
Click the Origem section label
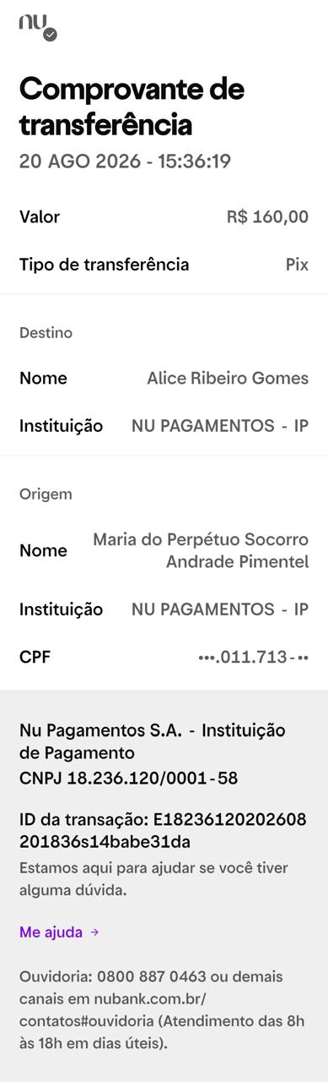46,494
